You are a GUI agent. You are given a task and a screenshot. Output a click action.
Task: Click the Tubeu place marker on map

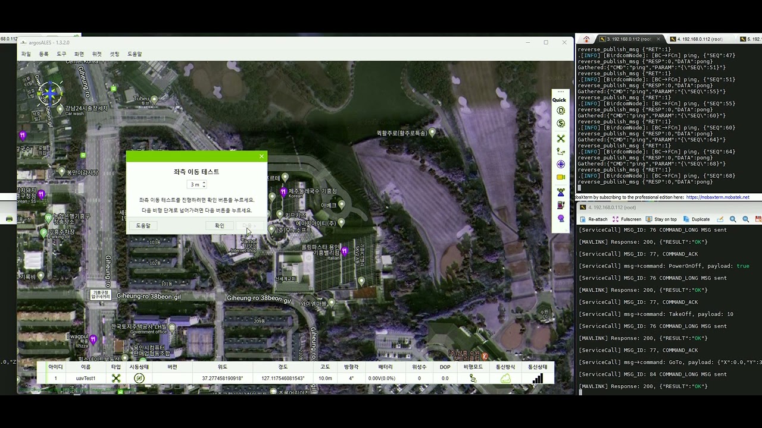[x=154, y=100]
